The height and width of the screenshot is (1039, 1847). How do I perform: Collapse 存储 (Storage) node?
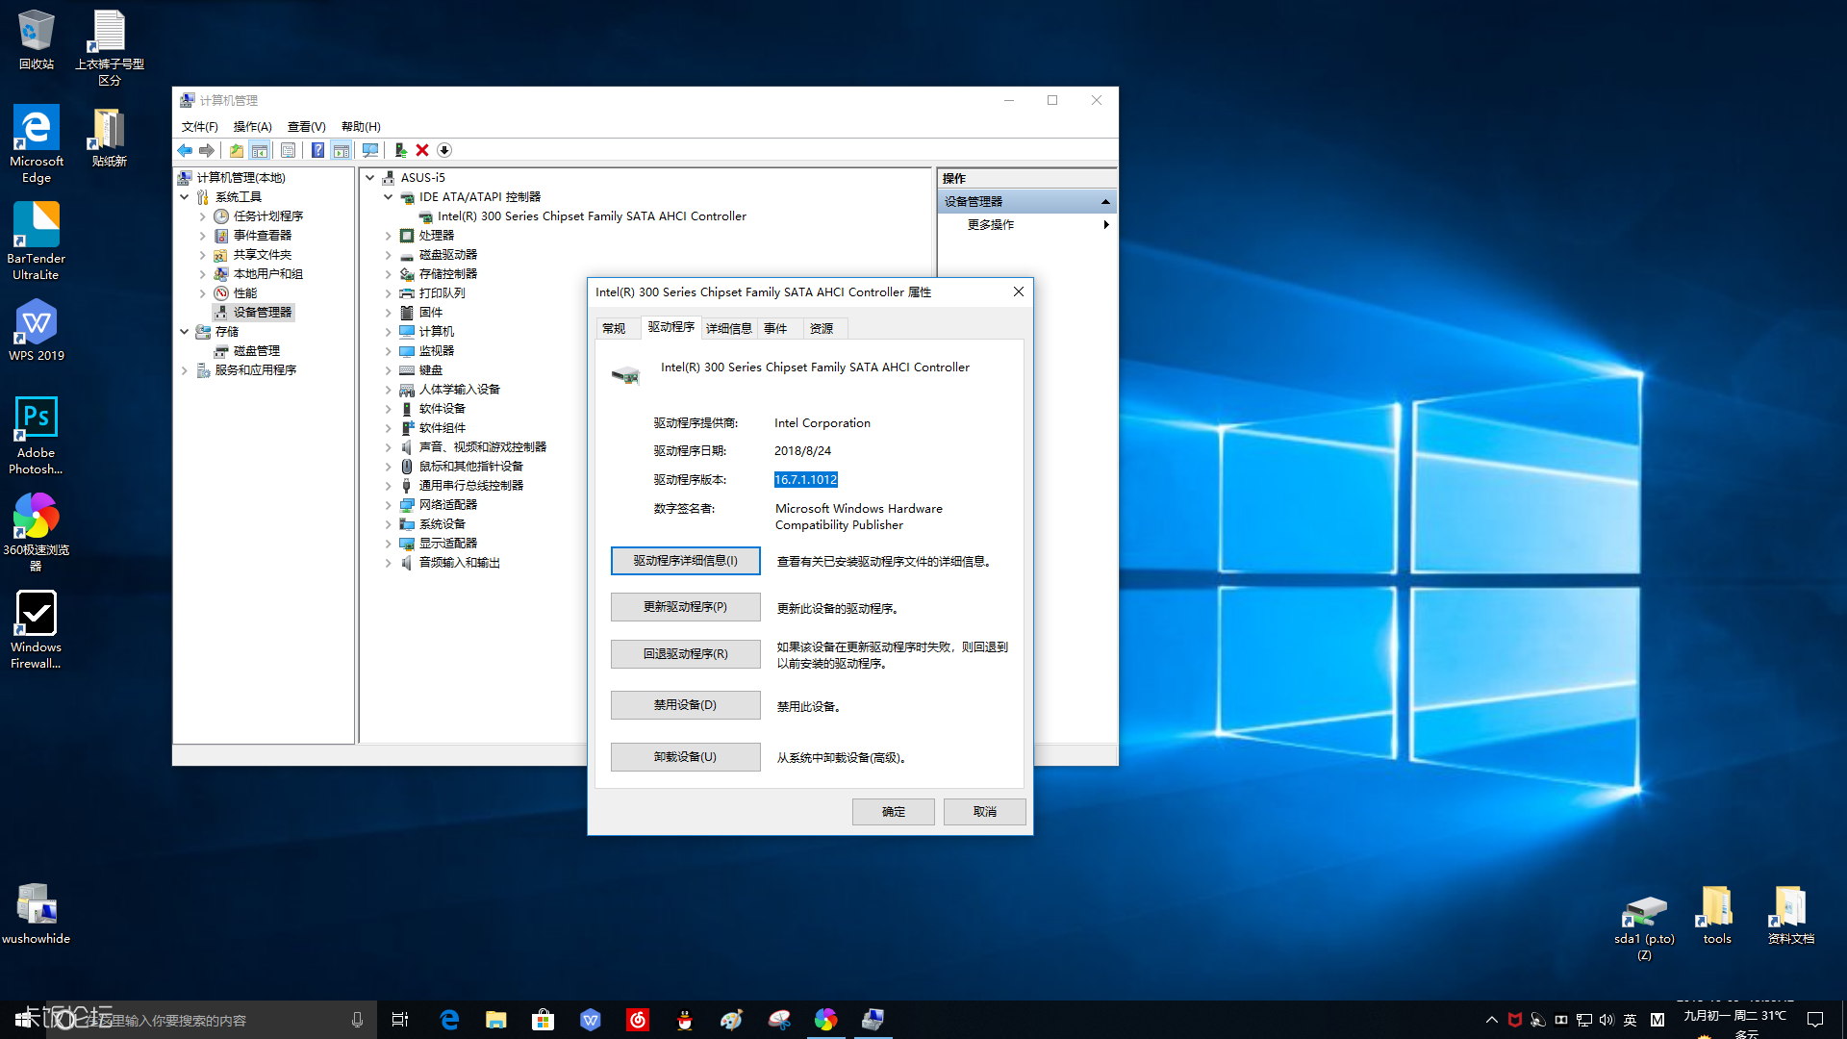[184, 332]
